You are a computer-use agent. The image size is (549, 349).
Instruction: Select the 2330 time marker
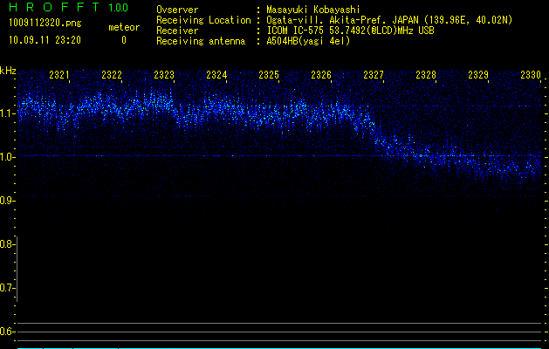click(531, 76)
